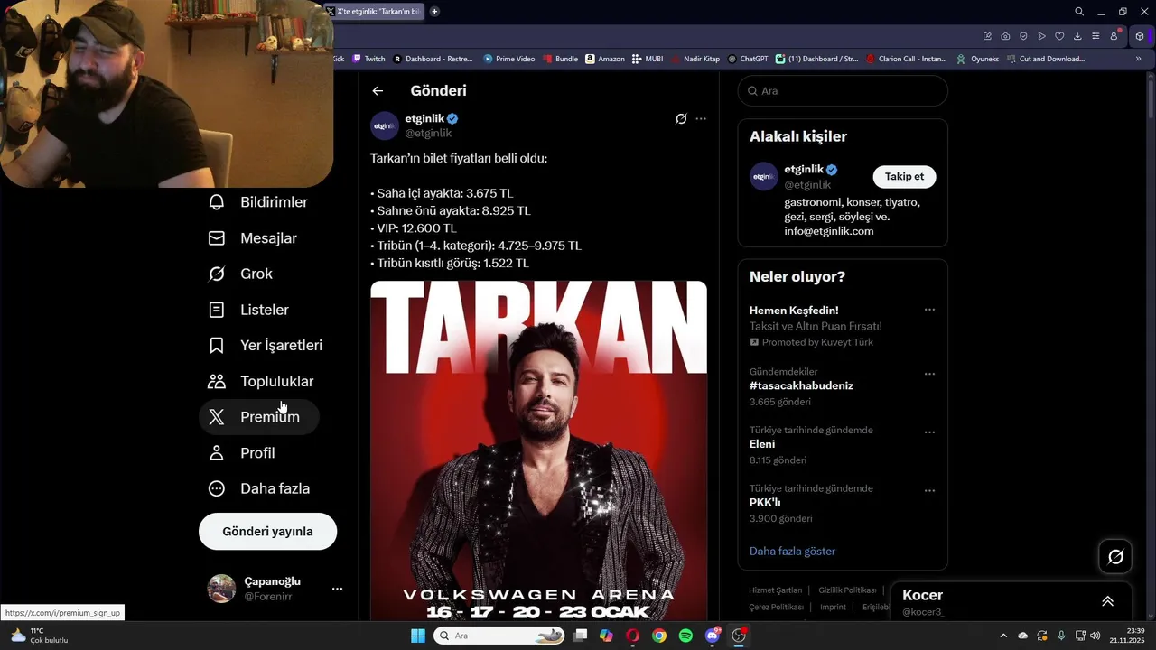Image resolution: width=1156 pixels, height=650 pixels.
Task: Open the Twitch bookmark
Action: [x=369, y=59]
